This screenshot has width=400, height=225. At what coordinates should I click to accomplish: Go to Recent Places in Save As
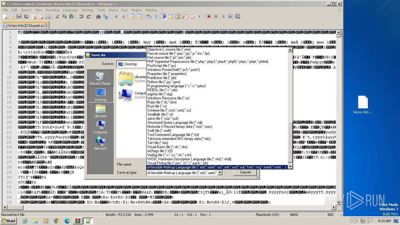(x=100, y=78)
